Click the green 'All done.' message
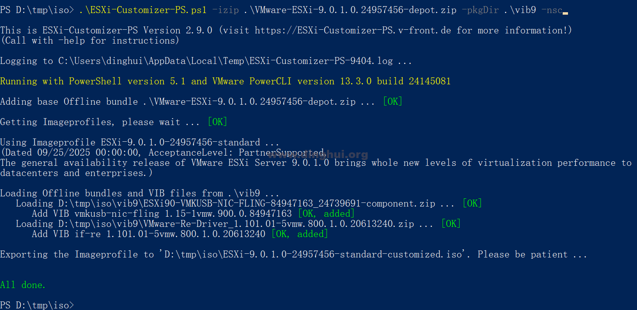The image size is (637, 310). (23, 285)
